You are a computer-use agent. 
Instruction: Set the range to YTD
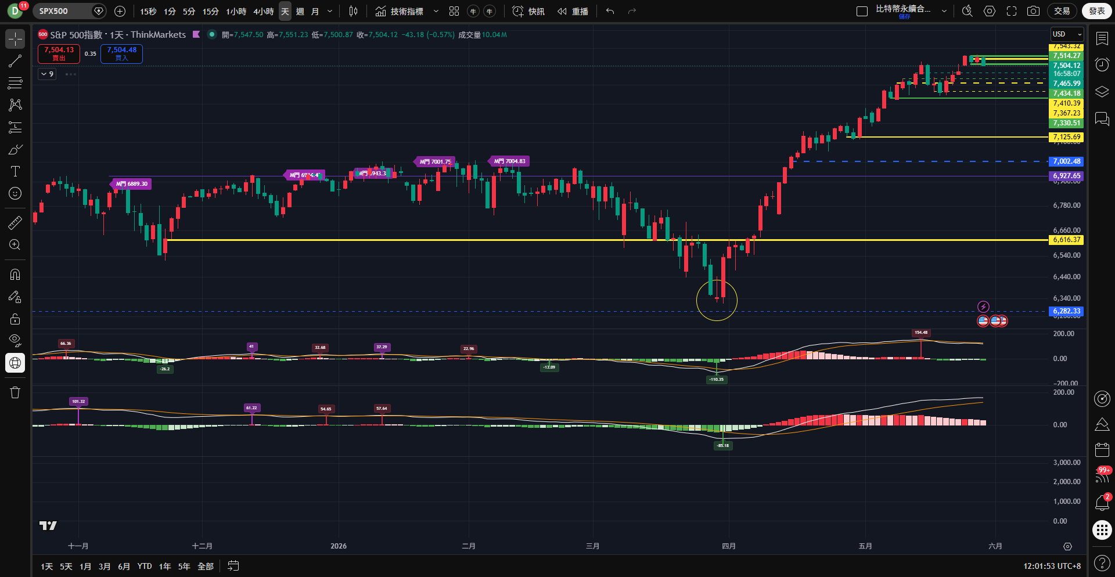pos(145,567)
